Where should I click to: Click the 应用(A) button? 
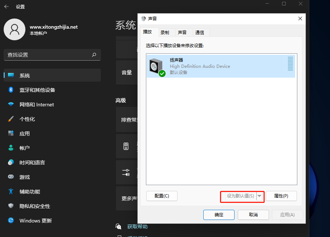click(x=288, y=215)
